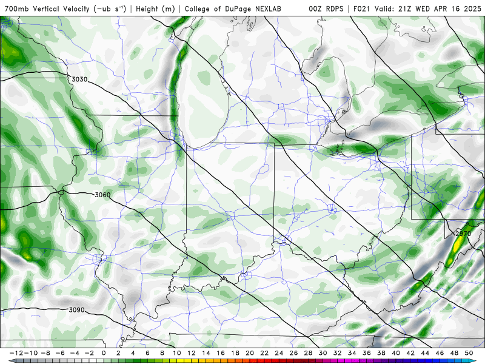Click the 44 value on color scale
The height and width of the screenshot is (364, 485).
425,353
